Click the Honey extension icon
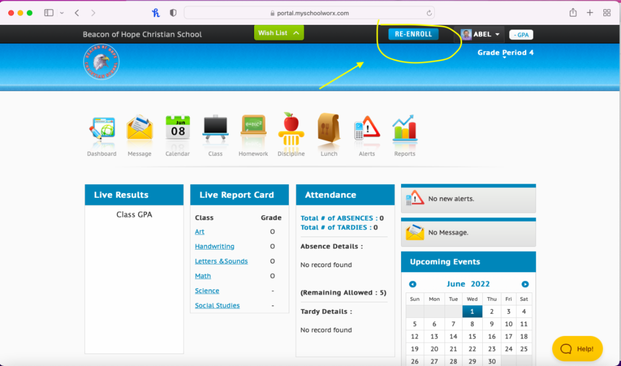This screenshot has width=621, height=366. [156, 13]
